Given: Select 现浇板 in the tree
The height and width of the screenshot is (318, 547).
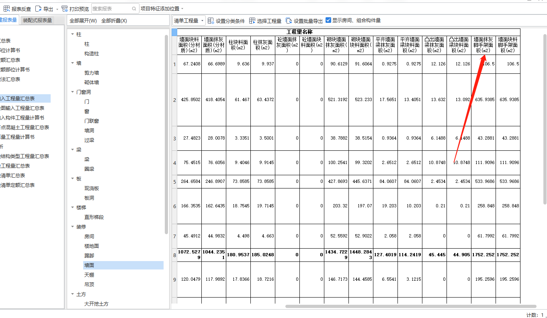Looking at the screenshot, I should click(x=92, y=188).
